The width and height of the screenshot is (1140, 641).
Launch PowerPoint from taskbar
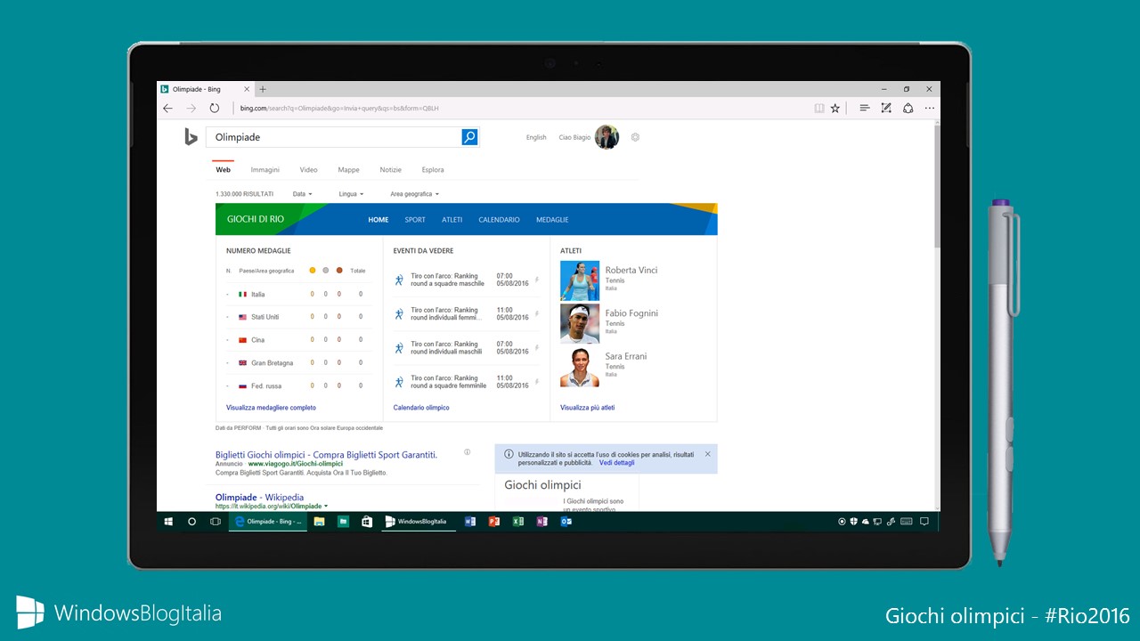[x=494, y=522]
